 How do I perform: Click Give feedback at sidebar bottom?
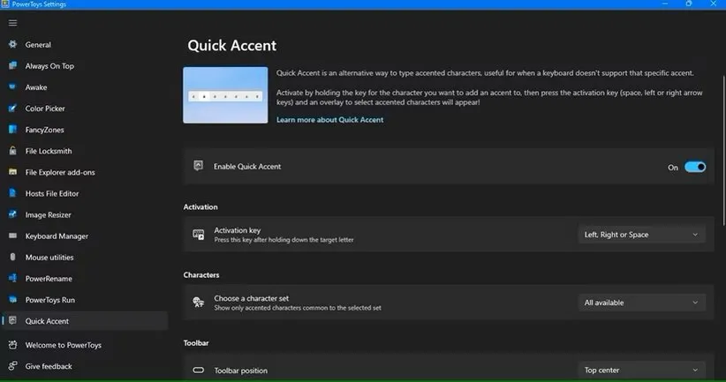tap(49, 366)
